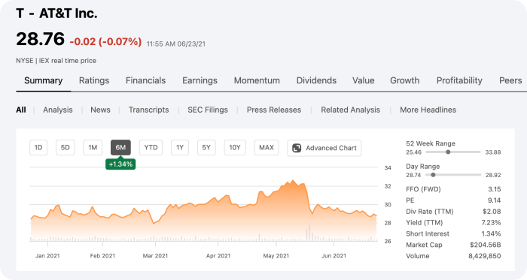Switch chart to 1Y range
Screen dimensions: 527x280
(x=180, y=148)
